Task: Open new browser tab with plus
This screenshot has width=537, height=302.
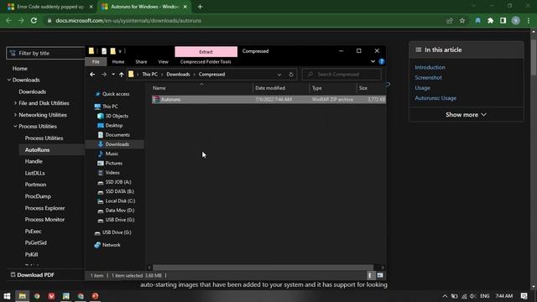Action: coord(200,7)
